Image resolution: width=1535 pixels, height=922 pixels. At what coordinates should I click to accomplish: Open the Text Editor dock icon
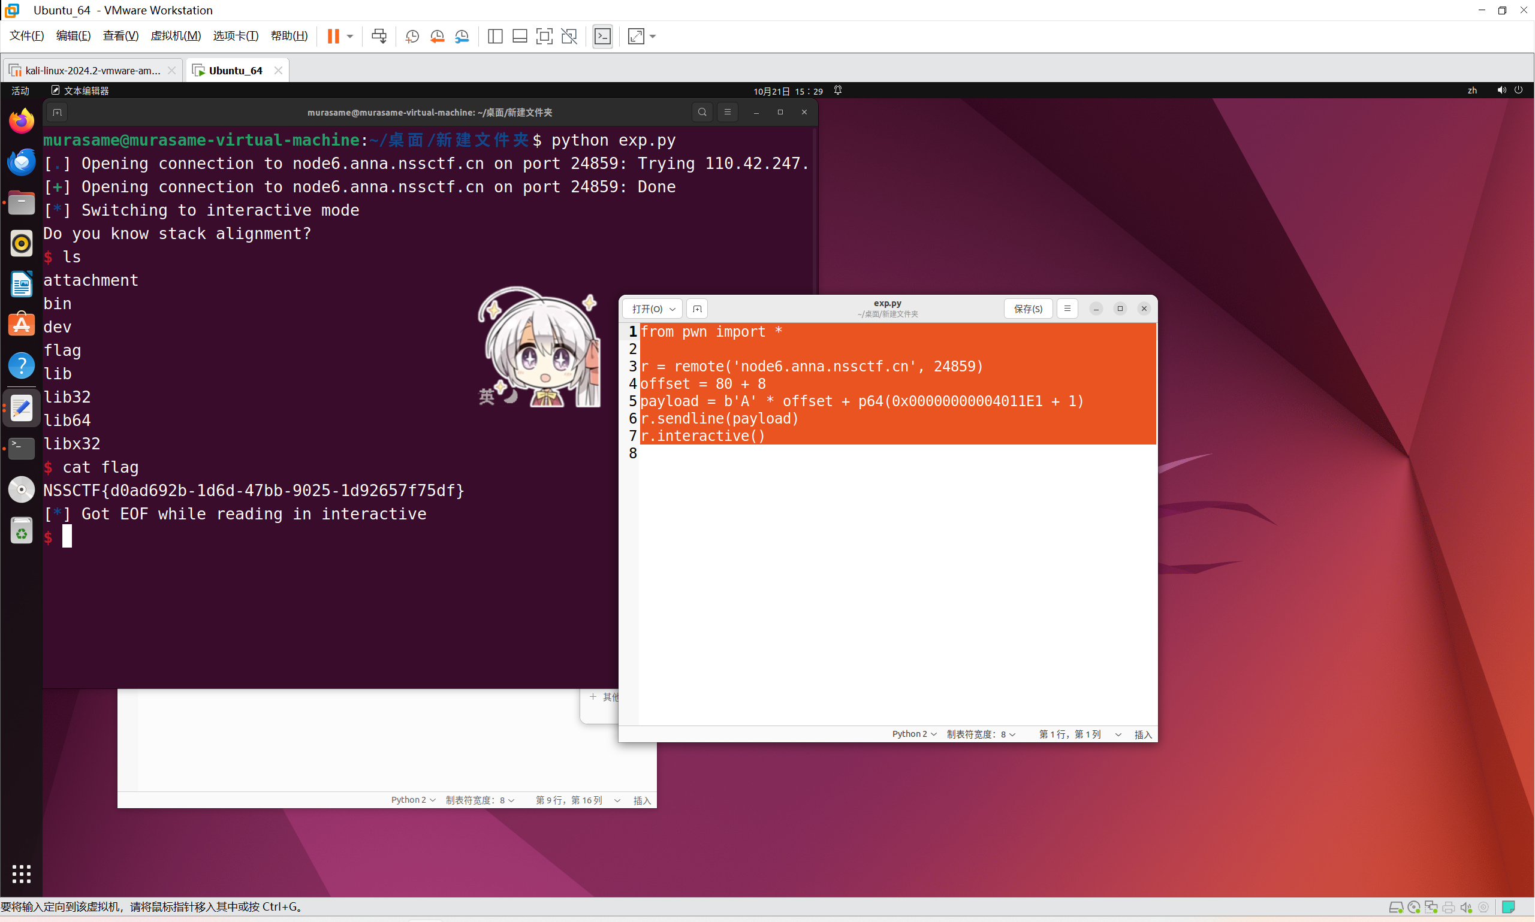coord(22,407)
